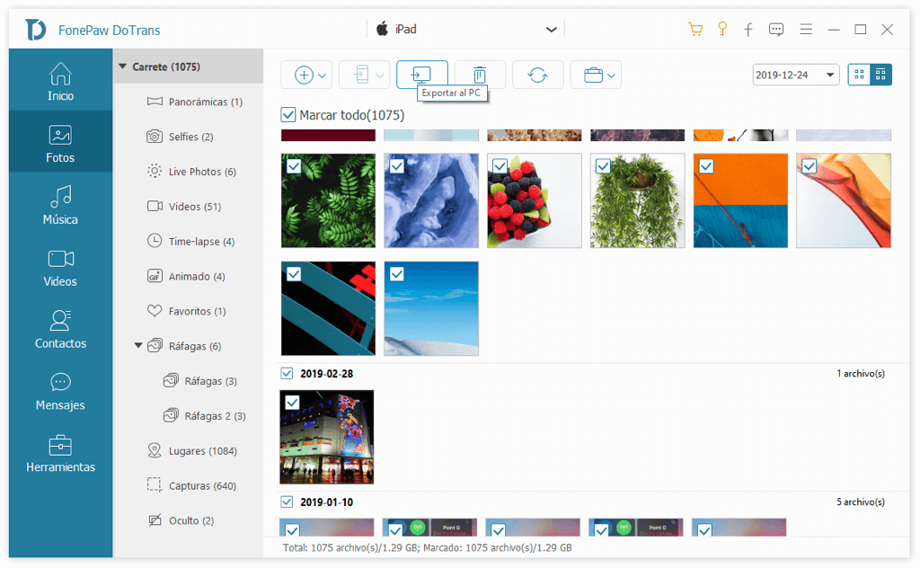Image resolution: width=920 pixels, height=568 pixels.
Task: Click the Exportar al PC toolbar icon
Action: (422, 75)
